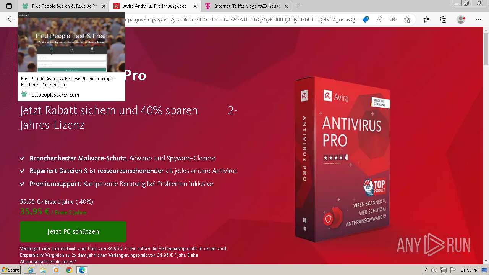The image size is (489, 275).
Task: Open the profile account icon
Action: [461, 19]
